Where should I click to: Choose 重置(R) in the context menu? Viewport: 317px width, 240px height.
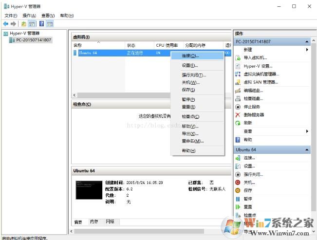(x=198, y=107)
